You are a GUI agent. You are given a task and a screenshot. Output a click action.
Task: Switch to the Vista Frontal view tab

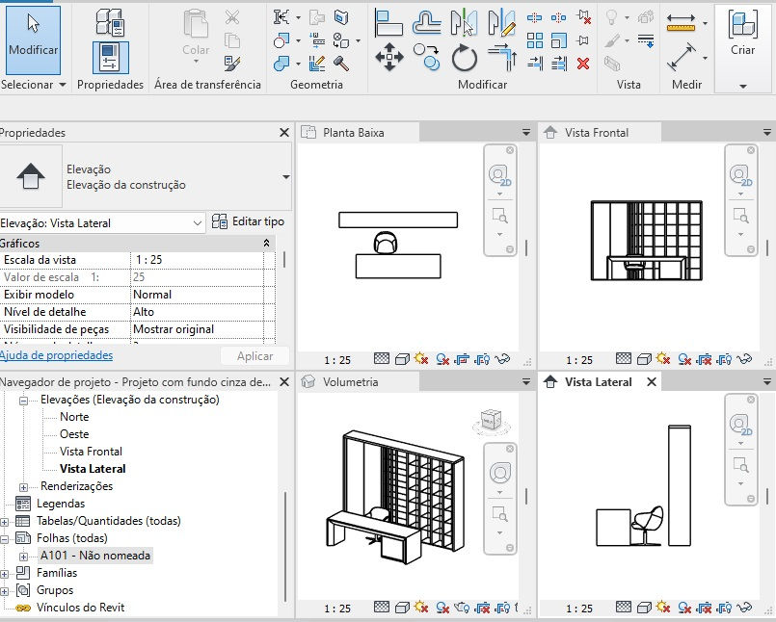point(601,133)
